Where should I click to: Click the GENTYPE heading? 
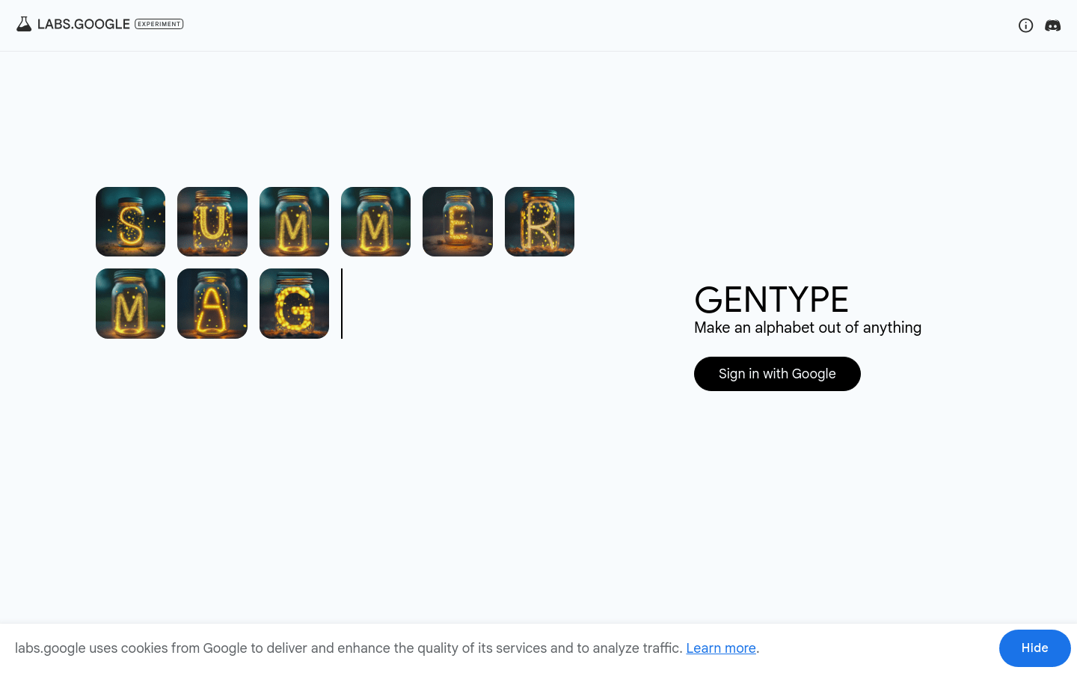click(x=771, y=300)
